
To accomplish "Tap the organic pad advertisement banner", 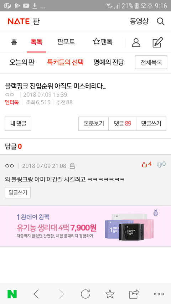I will (85, 226).
